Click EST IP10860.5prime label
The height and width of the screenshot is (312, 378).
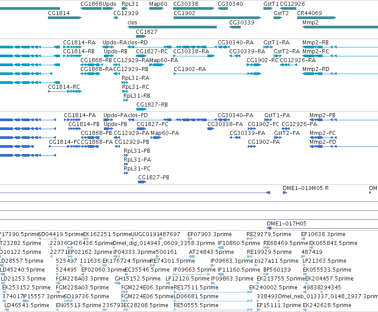pyautogui.click(x=239, y=243)
